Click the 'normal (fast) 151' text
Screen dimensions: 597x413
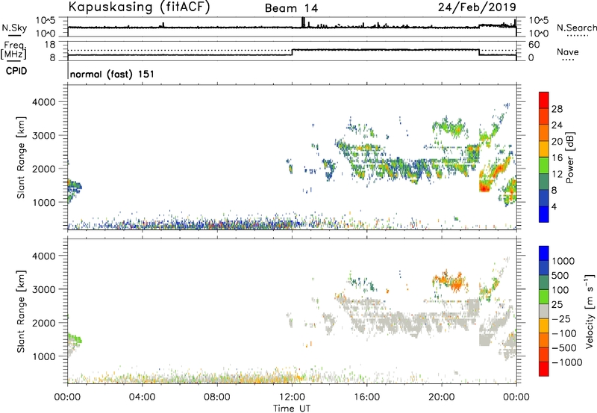click(x=113, y=74)
